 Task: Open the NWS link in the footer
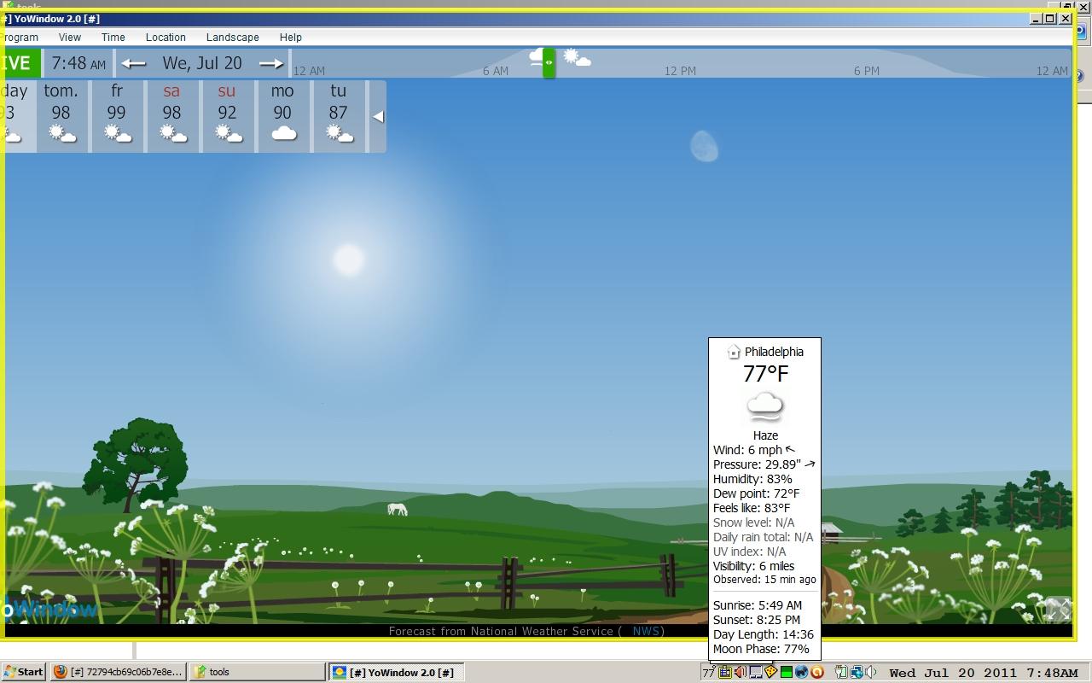point(646,632)
